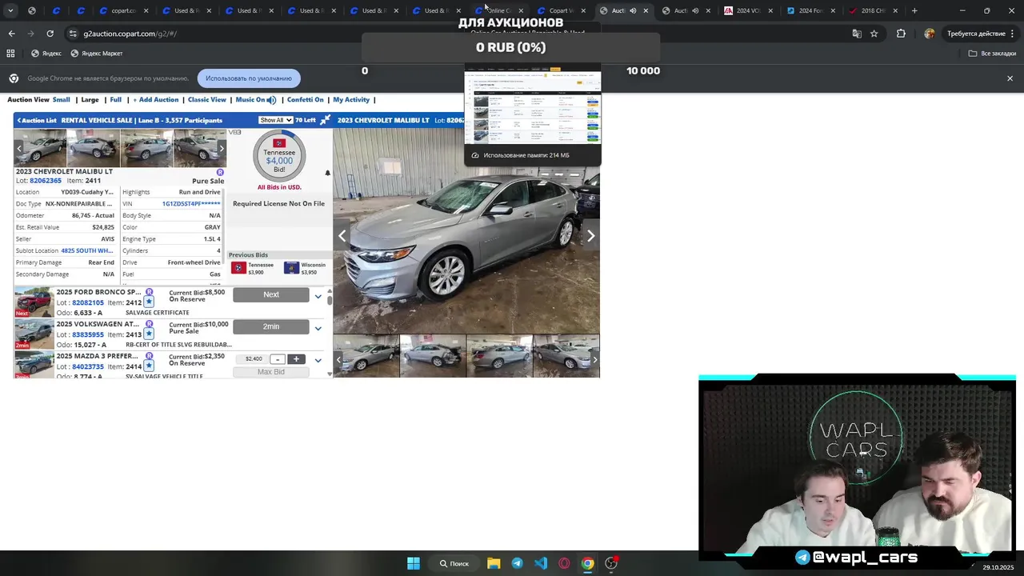Click the VIN 1G1ZD5ST4PF link
Image resolution: width=1024 pixels, height=576 pixels.
point(191,204)
